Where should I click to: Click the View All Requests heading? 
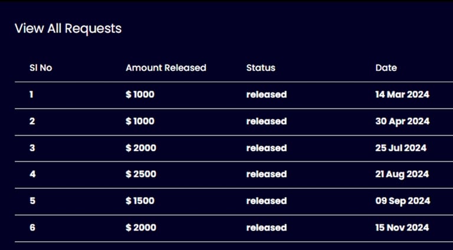click(x=68, y=28)
